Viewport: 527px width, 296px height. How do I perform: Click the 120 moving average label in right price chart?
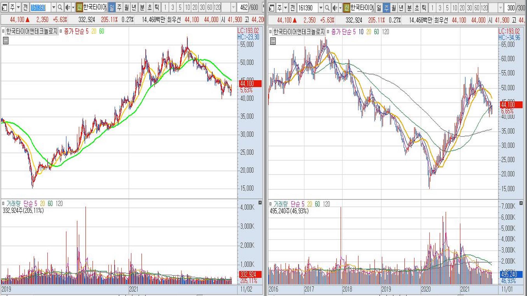point(385,32)
